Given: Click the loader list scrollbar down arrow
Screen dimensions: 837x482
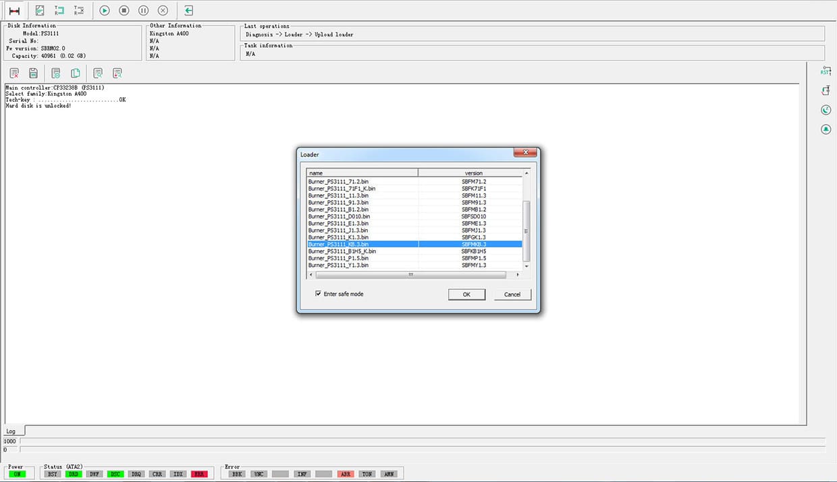Looking at the screenshot, I should point(526,266).
